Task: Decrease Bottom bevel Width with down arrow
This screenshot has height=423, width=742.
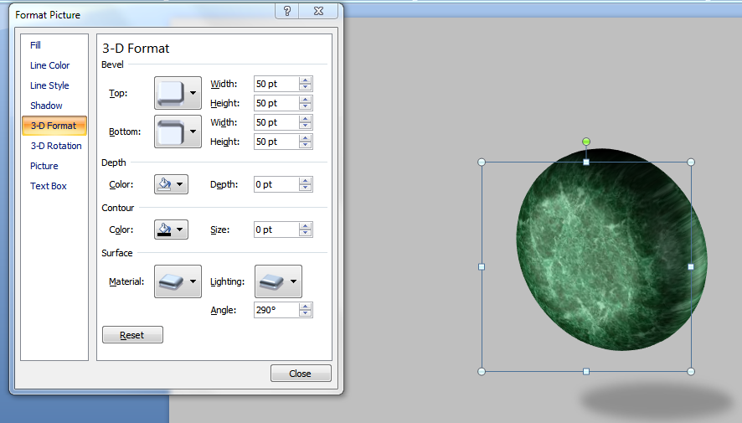Action: (x=306, y=126)
